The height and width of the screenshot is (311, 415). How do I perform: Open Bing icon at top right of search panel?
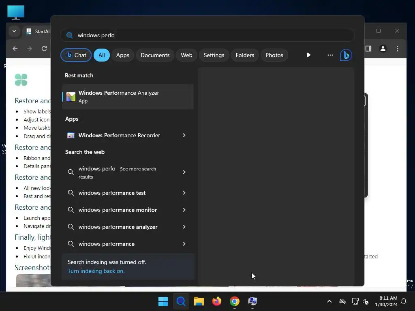346,55
